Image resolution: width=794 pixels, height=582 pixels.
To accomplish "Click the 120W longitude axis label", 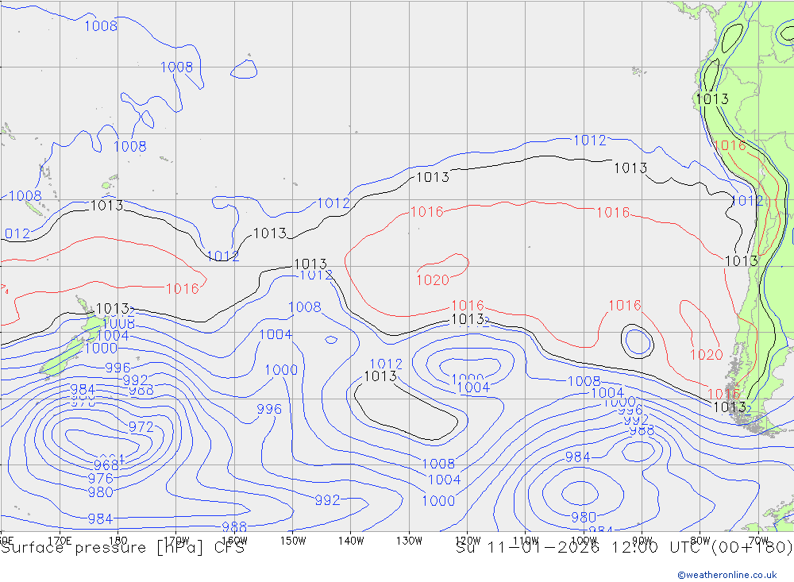I will click(468, 541).
